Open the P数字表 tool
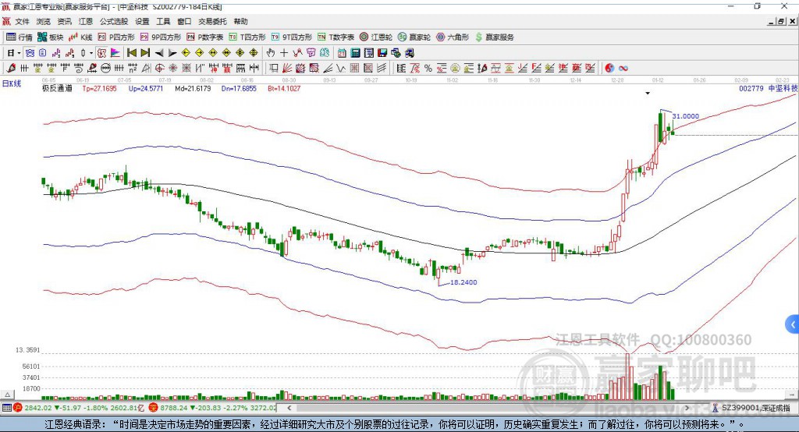This screenshot has height=432, width=799. 205,37
